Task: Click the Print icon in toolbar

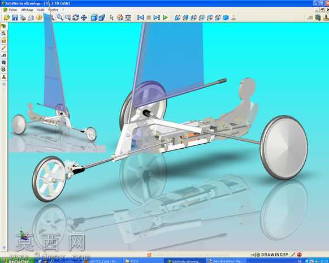Action: pos(23,18)
